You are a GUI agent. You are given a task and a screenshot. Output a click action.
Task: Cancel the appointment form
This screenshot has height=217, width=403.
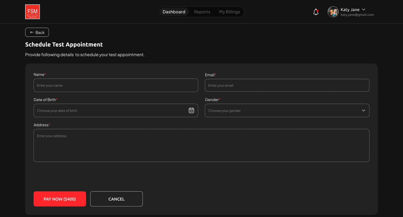[116, 199]
